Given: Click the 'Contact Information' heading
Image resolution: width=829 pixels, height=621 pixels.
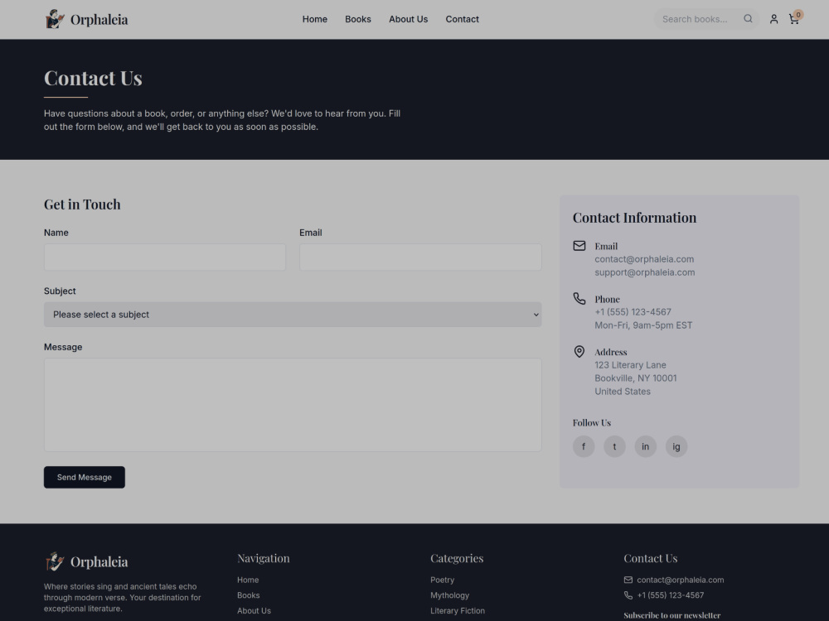Looking at the screenshot, I should pyautogui.click(x=634, y=218).
